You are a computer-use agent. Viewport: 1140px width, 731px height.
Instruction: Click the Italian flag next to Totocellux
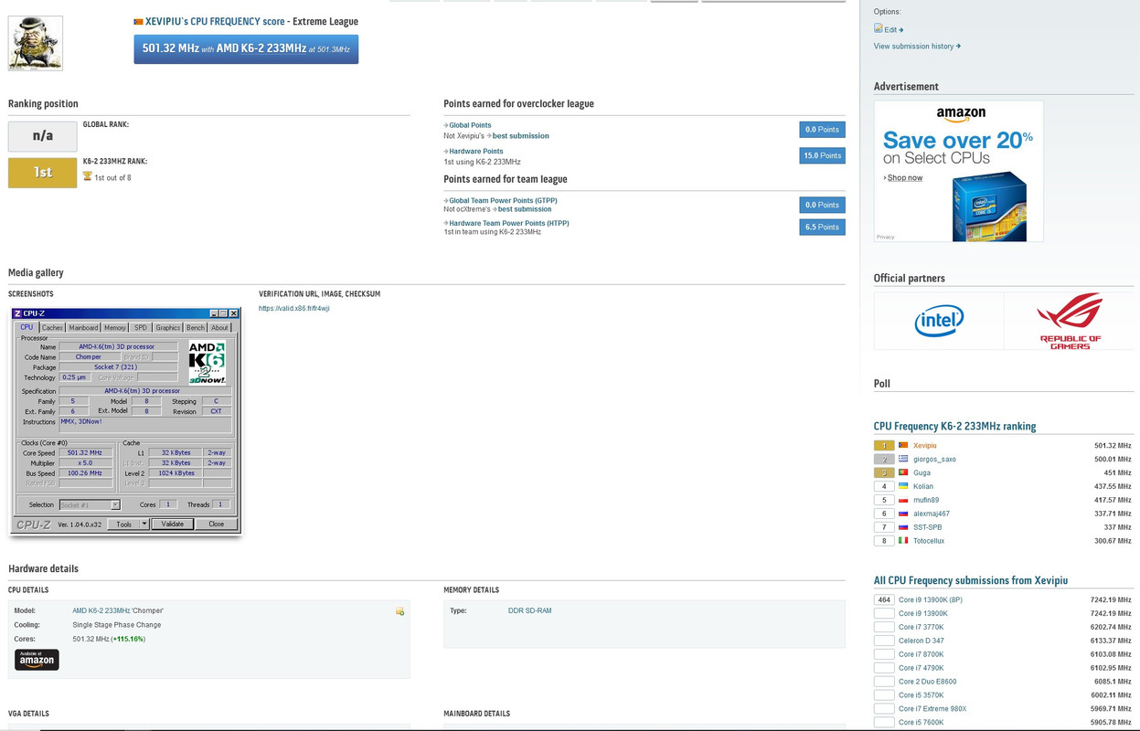click(903, 541)
